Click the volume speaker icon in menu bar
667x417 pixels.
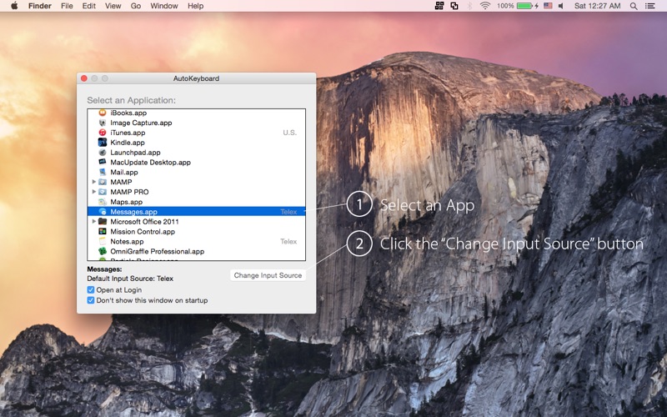coord(561,6)
